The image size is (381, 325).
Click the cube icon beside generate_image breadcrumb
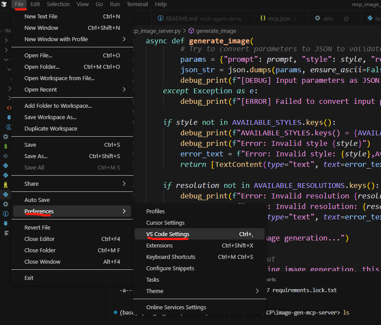pyautogui.click(x=192, y=31)
